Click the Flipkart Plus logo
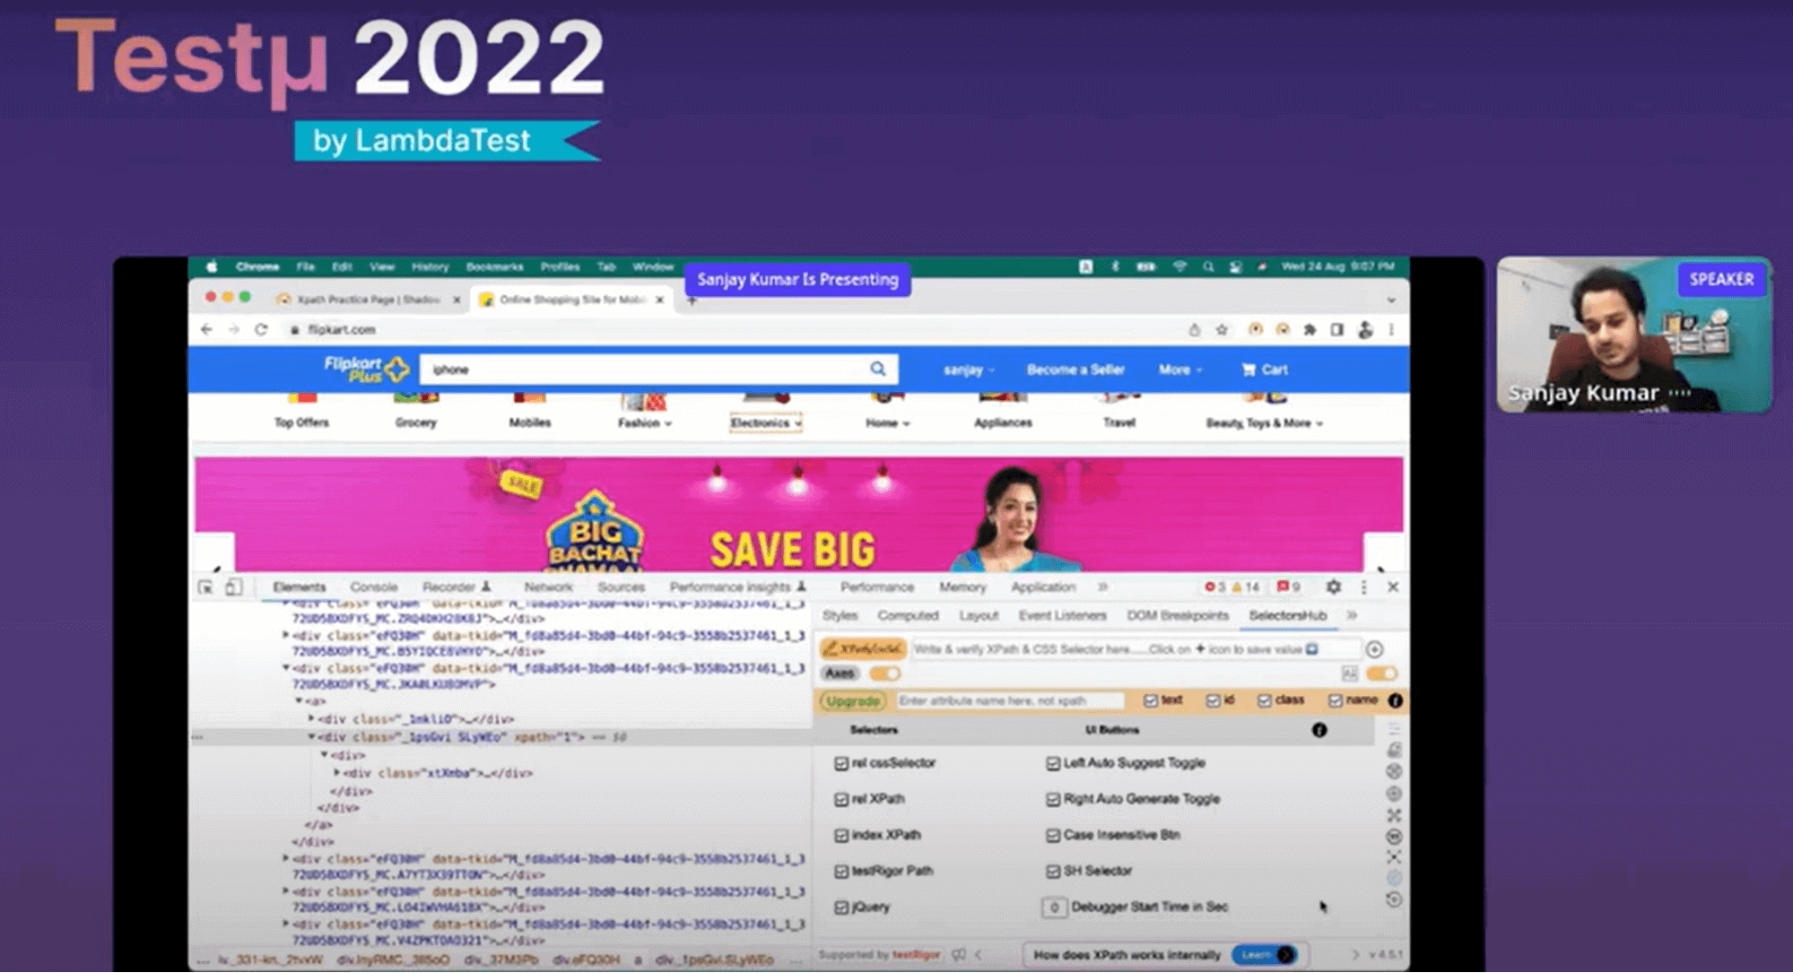 (365, 369)
